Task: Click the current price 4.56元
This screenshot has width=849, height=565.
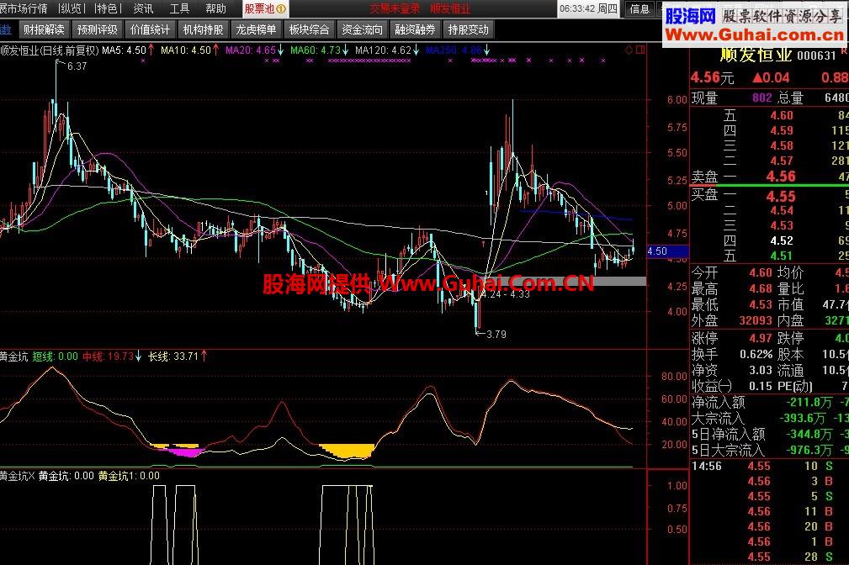Action: click(712, 78)
